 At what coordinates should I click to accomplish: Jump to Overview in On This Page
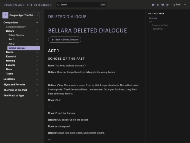(x=153, y=18)
